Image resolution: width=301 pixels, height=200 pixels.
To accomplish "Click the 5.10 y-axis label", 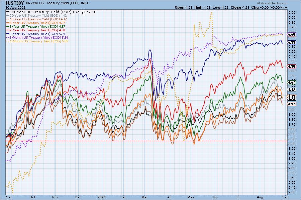I will (292, 57).
